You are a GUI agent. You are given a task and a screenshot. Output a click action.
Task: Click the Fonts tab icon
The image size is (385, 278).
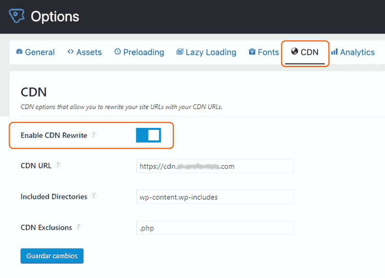pos(252,52)
